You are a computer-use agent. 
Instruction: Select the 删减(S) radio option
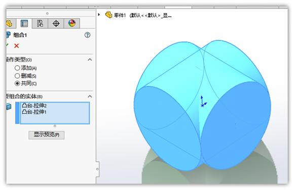pos(17,76)
